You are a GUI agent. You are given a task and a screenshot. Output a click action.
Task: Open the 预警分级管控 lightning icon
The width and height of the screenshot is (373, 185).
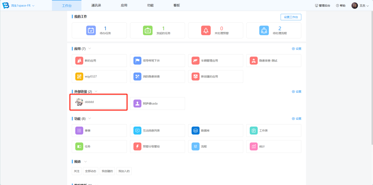[x=137, y=146]
